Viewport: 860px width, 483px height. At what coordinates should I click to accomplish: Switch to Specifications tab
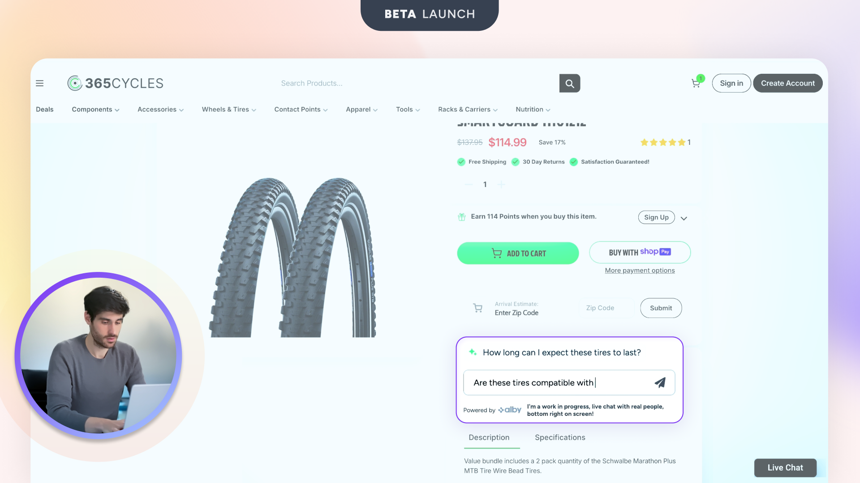point(560,437)
